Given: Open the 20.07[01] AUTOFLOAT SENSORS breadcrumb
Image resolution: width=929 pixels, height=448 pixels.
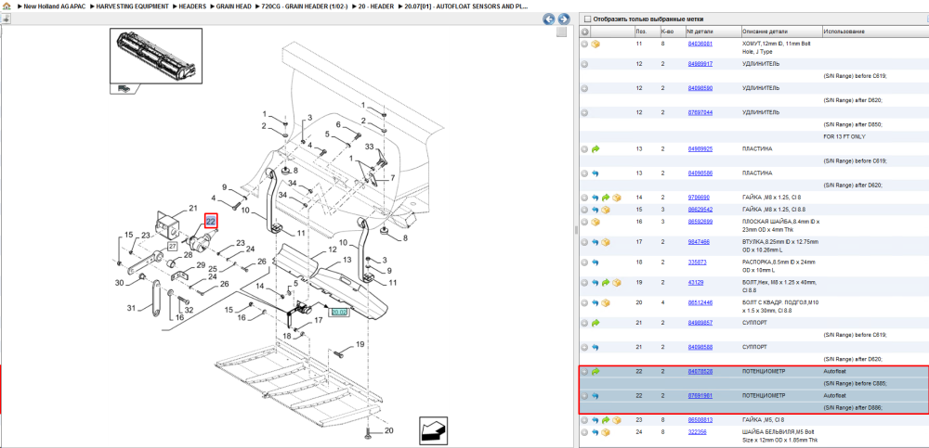Looking at the screenshot, I should (465, 6).
